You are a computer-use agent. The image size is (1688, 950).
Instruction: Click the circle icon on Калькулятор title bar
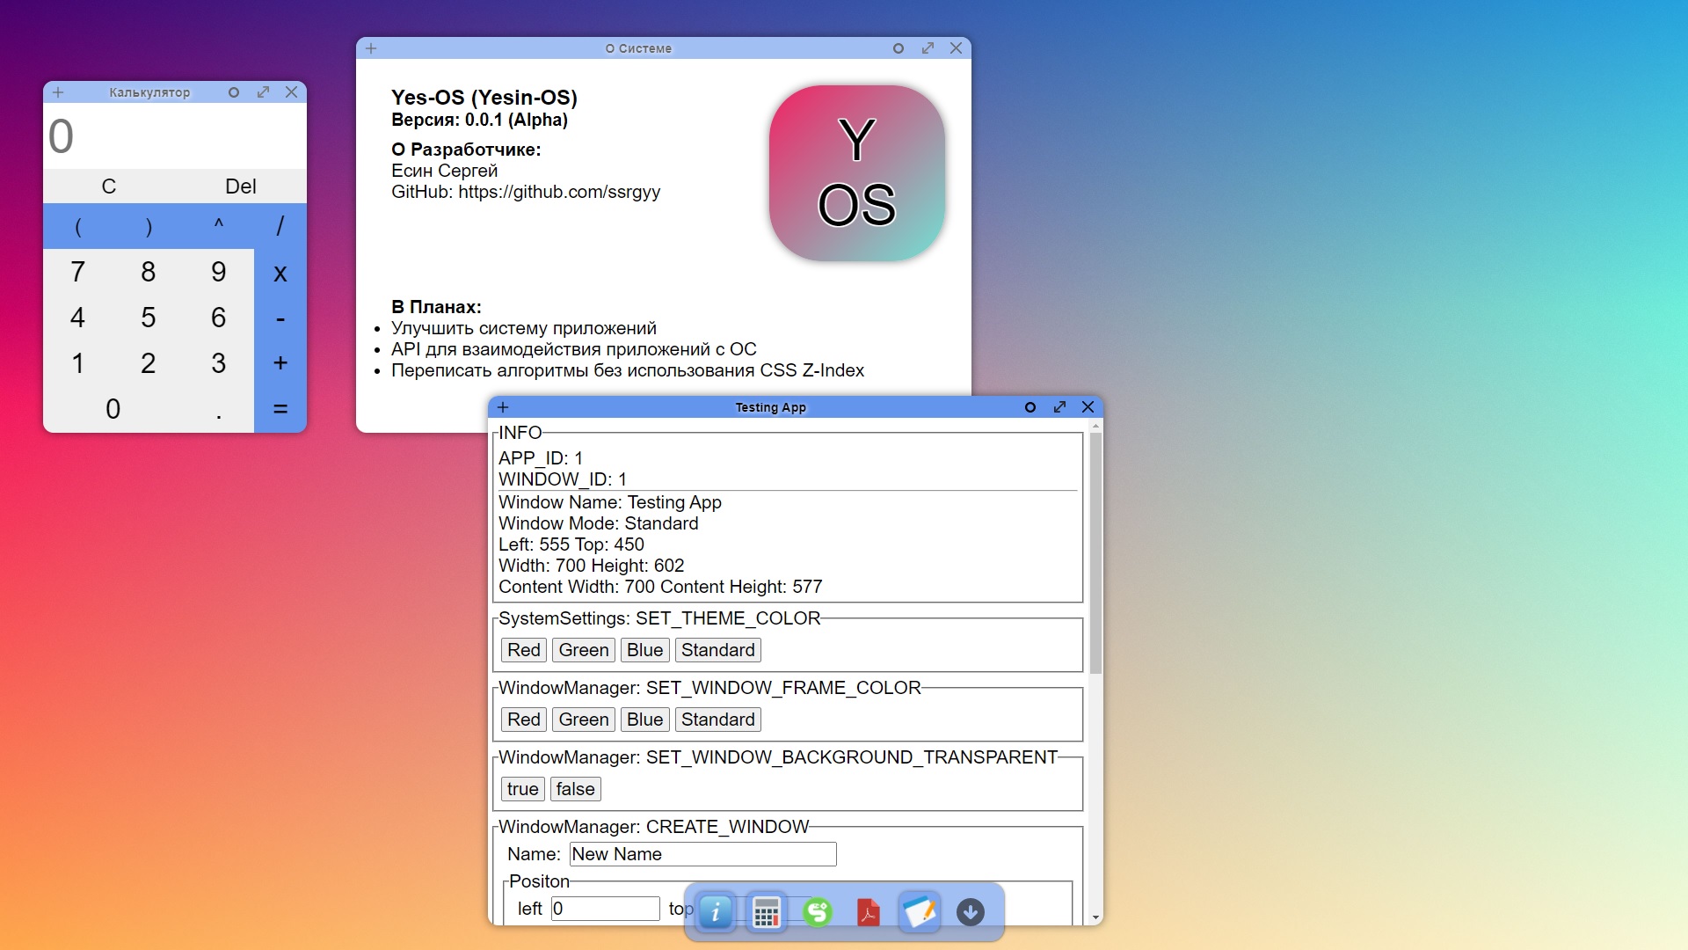point(234,91)
